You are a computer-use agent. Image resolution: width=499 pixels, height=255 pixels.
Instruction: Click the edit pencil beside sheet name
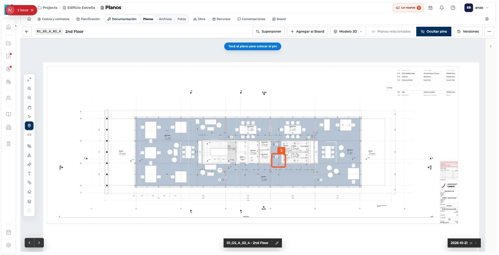pyautogui.click(x=277, y=243)
